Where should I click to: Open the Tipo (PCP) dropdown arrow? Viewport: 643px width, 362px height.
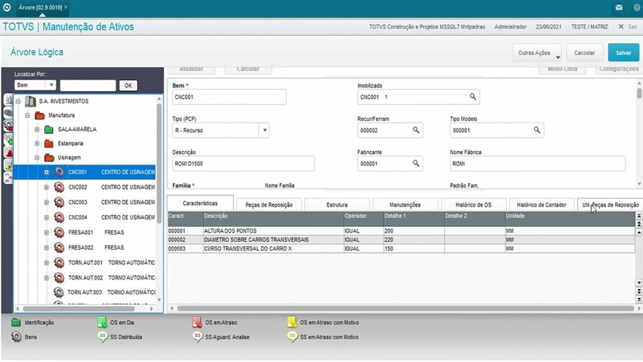264,130
